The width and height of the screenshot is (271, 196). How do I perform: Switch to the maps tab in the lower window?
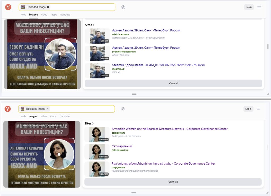pos(53,116)
